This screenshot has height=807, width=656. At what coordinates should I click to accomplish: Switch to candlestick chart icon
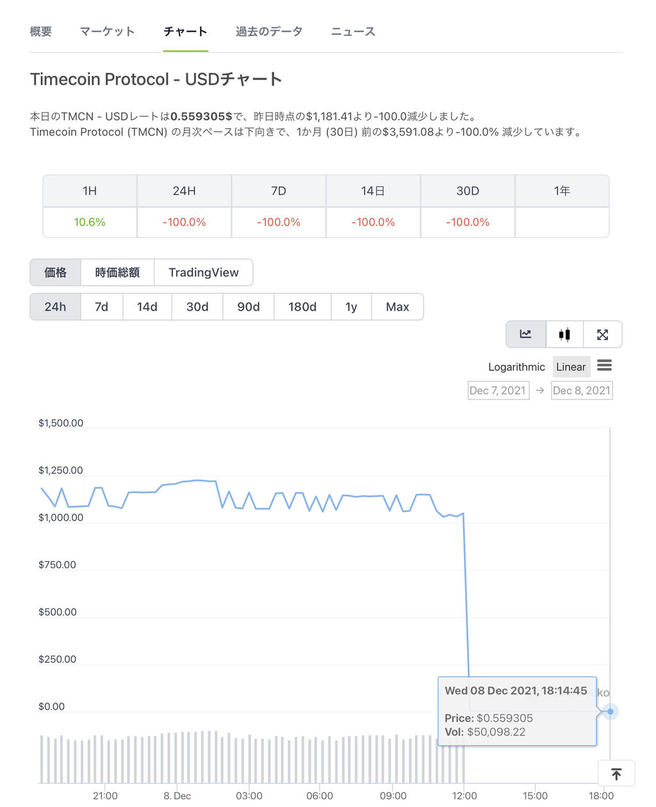[564, 334]
